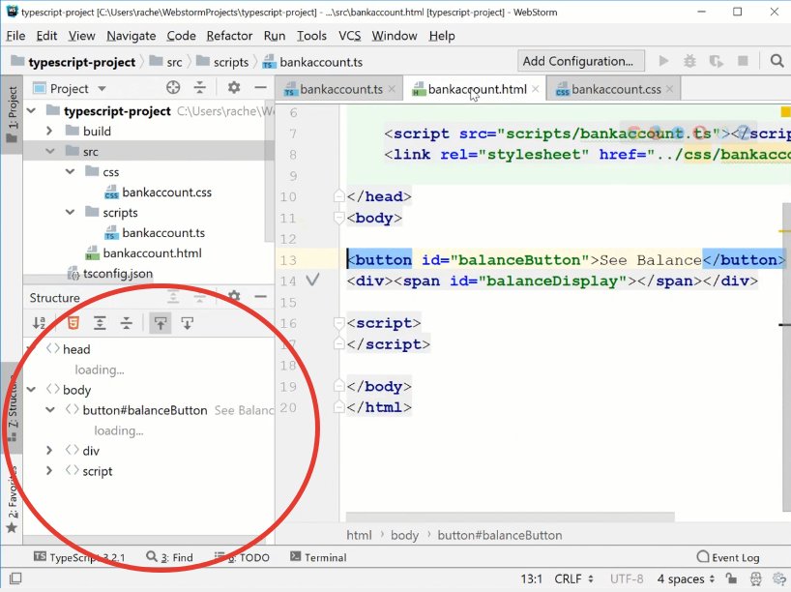Screen dimensions: 791x592
Task: Open the Navigate menu
Action: pos(132,36)
